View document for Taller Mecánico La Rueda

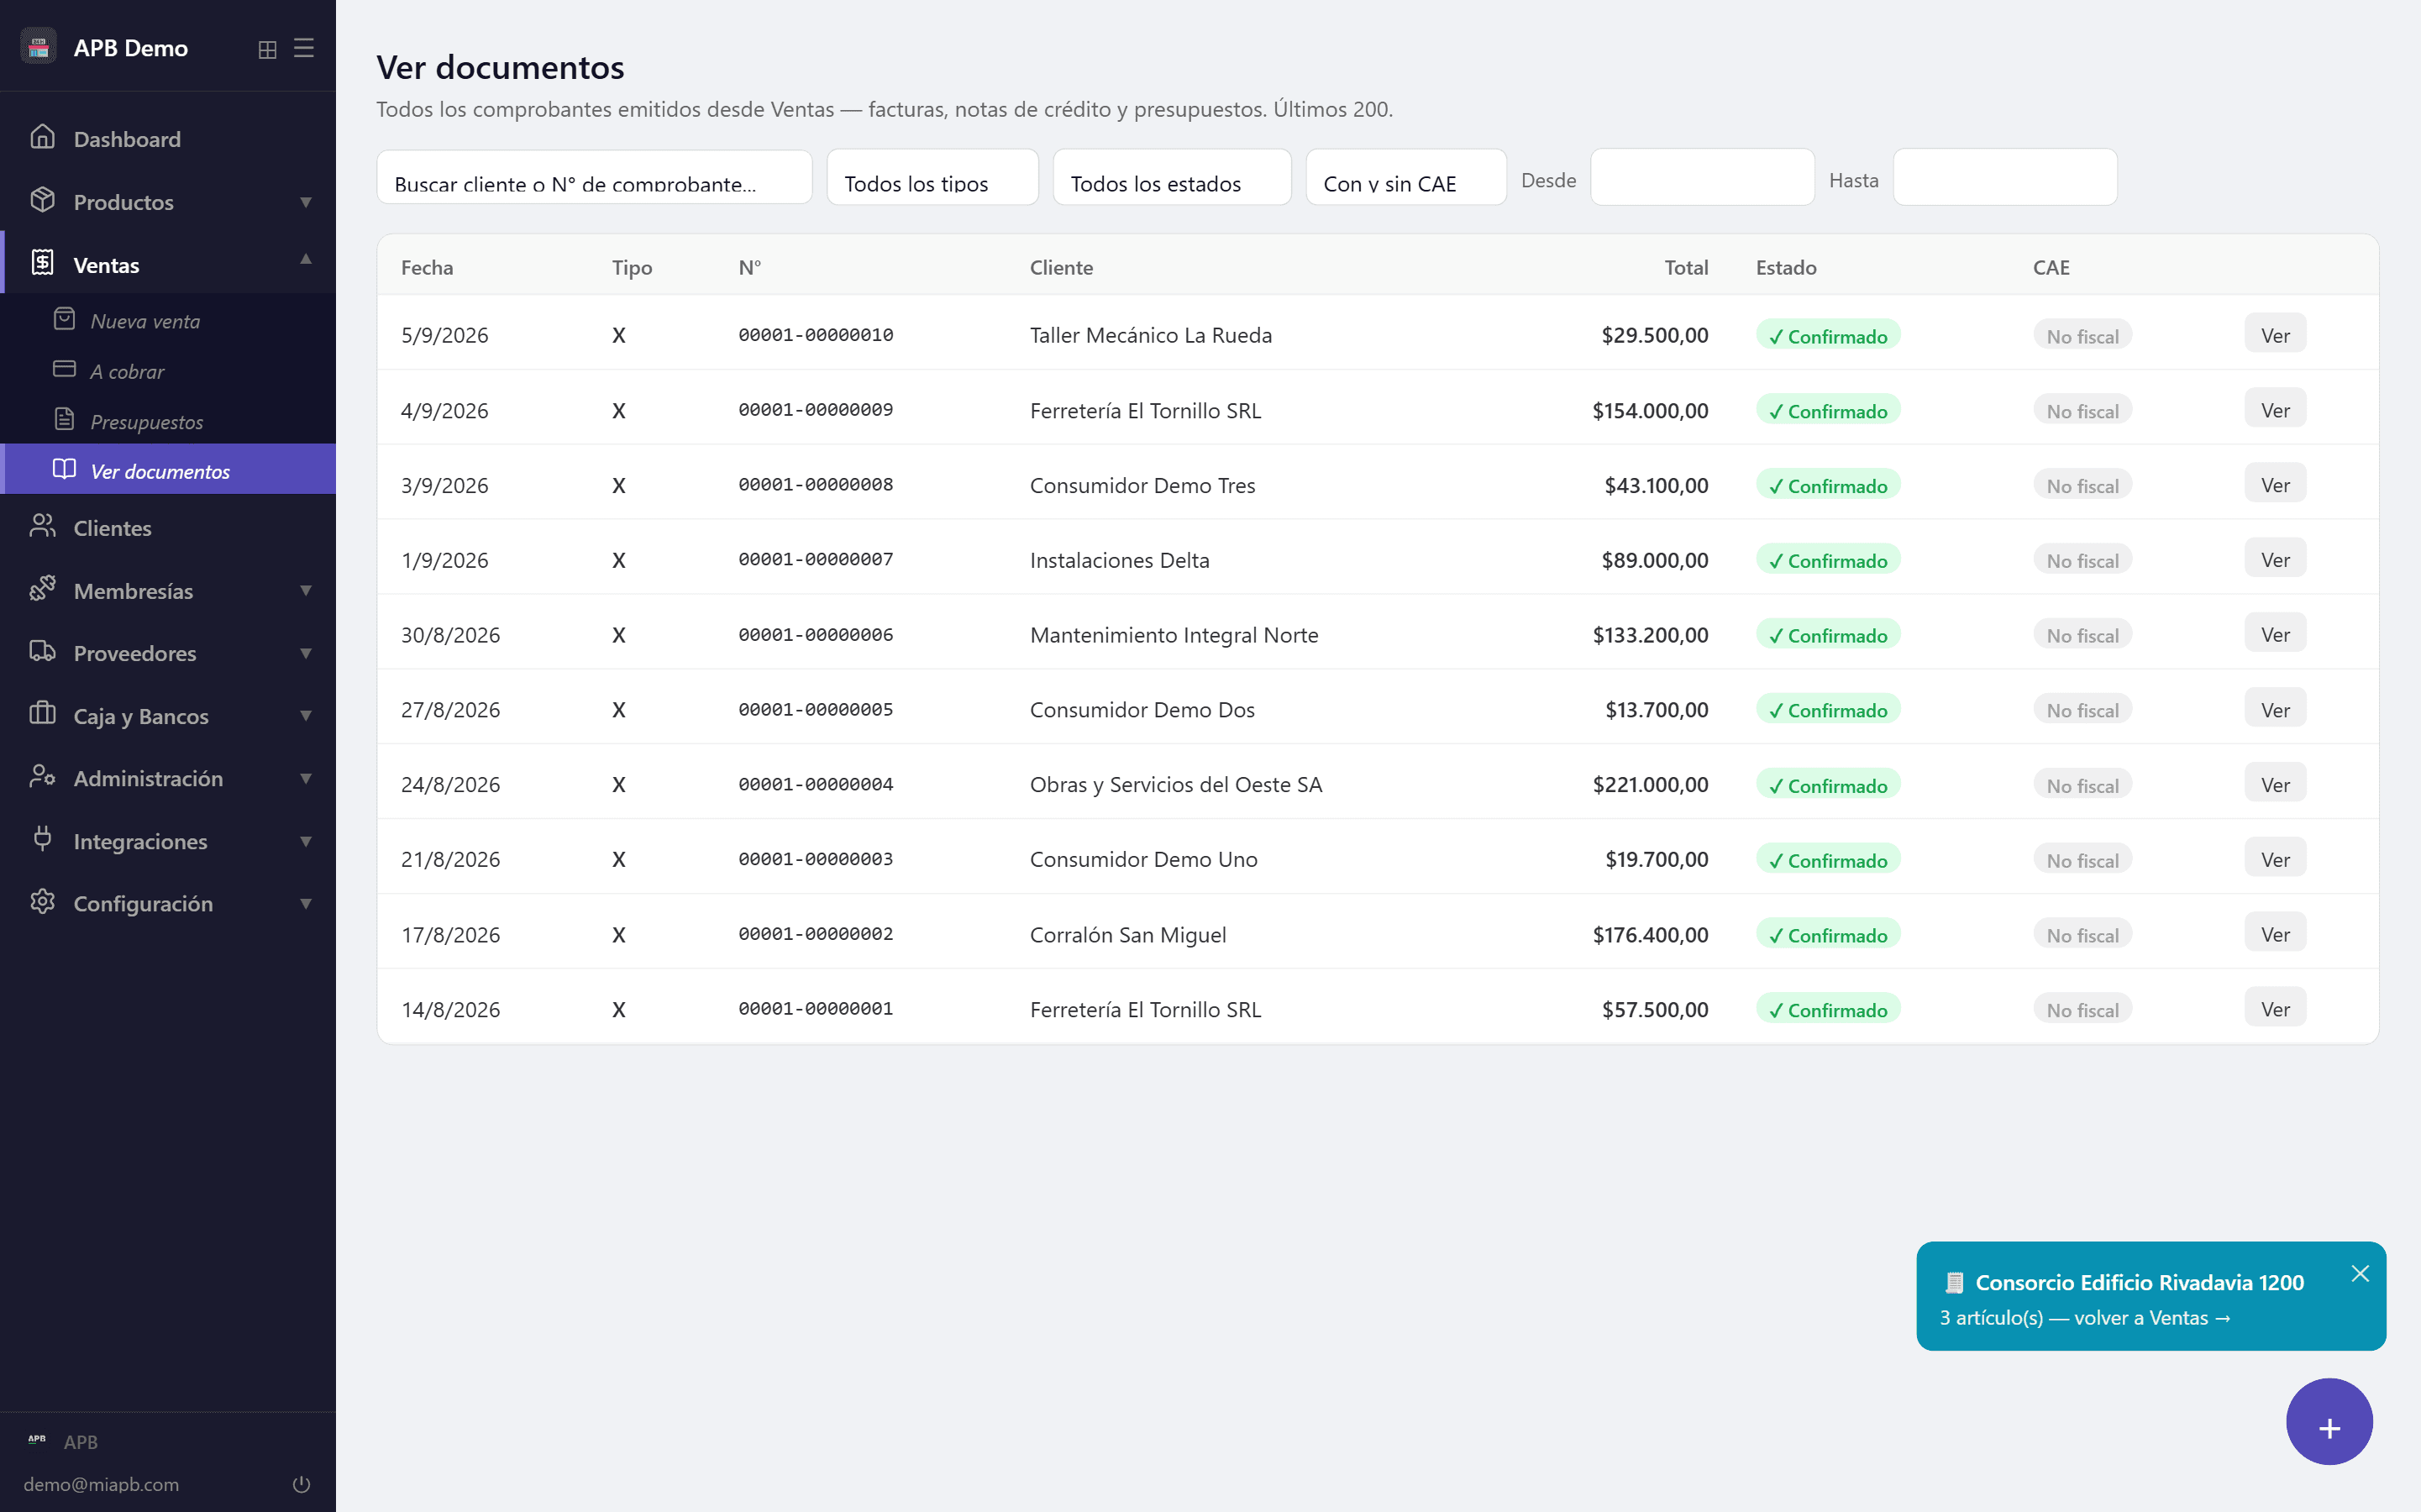[2275, 334]
